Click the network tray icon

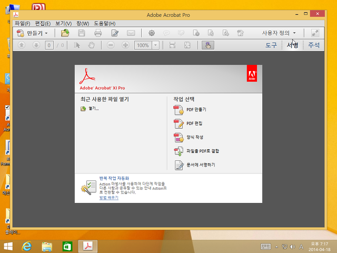[x=284, y=247]
